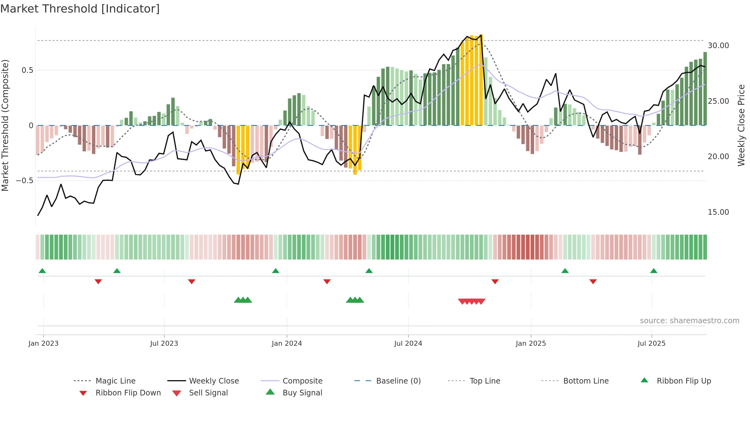
Task: Click the Market Threshold (Composite) axis title
Action: point(5,125)
